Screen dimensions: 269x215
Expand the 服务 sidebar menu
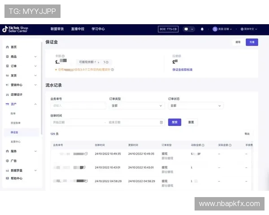tap(35, 151)
